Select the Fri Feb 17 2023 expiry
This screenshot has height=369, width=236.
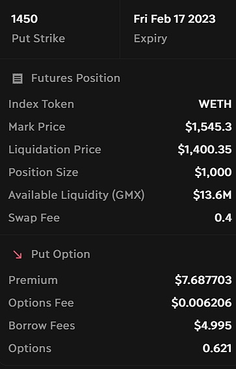tap(174, 19)
